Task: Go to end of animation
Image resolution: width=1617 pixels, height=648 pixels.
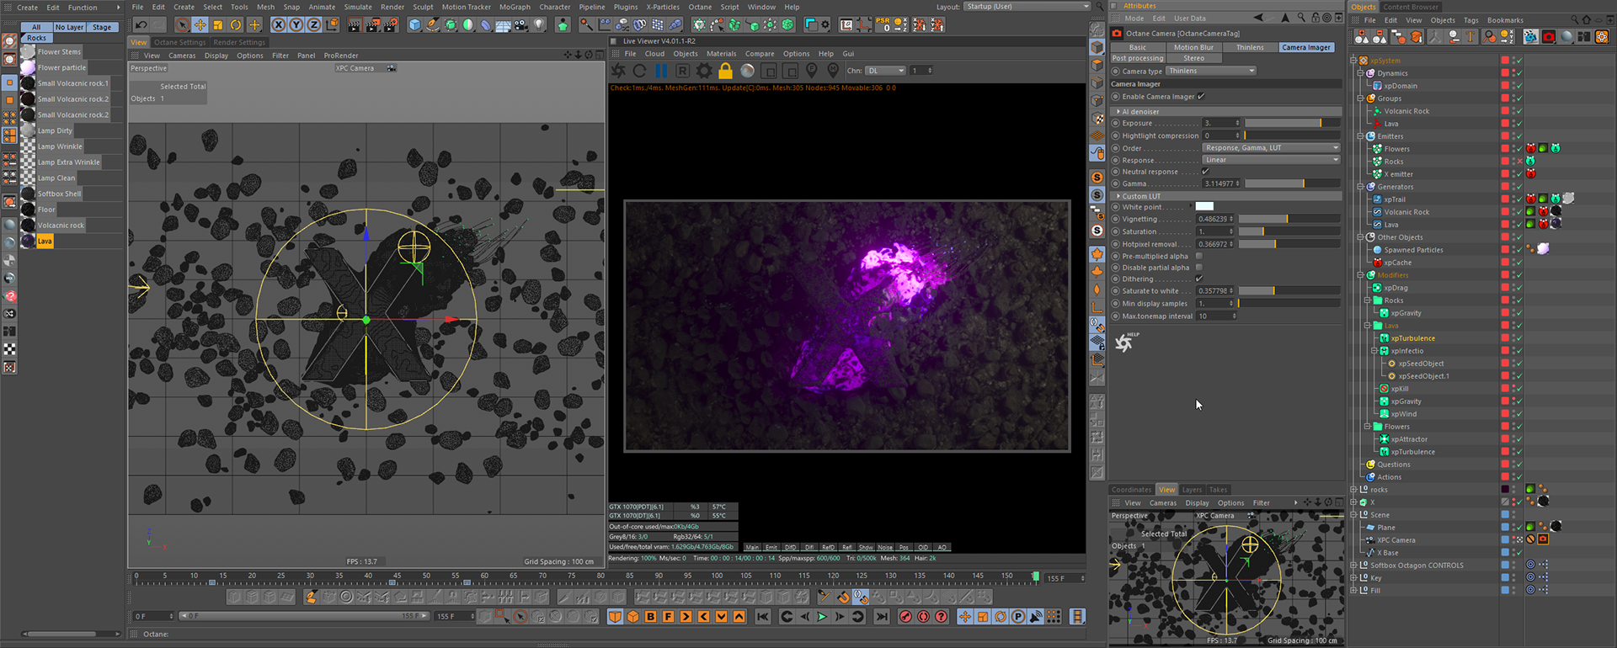Action: pyautogui.click(x=882, y=617)
